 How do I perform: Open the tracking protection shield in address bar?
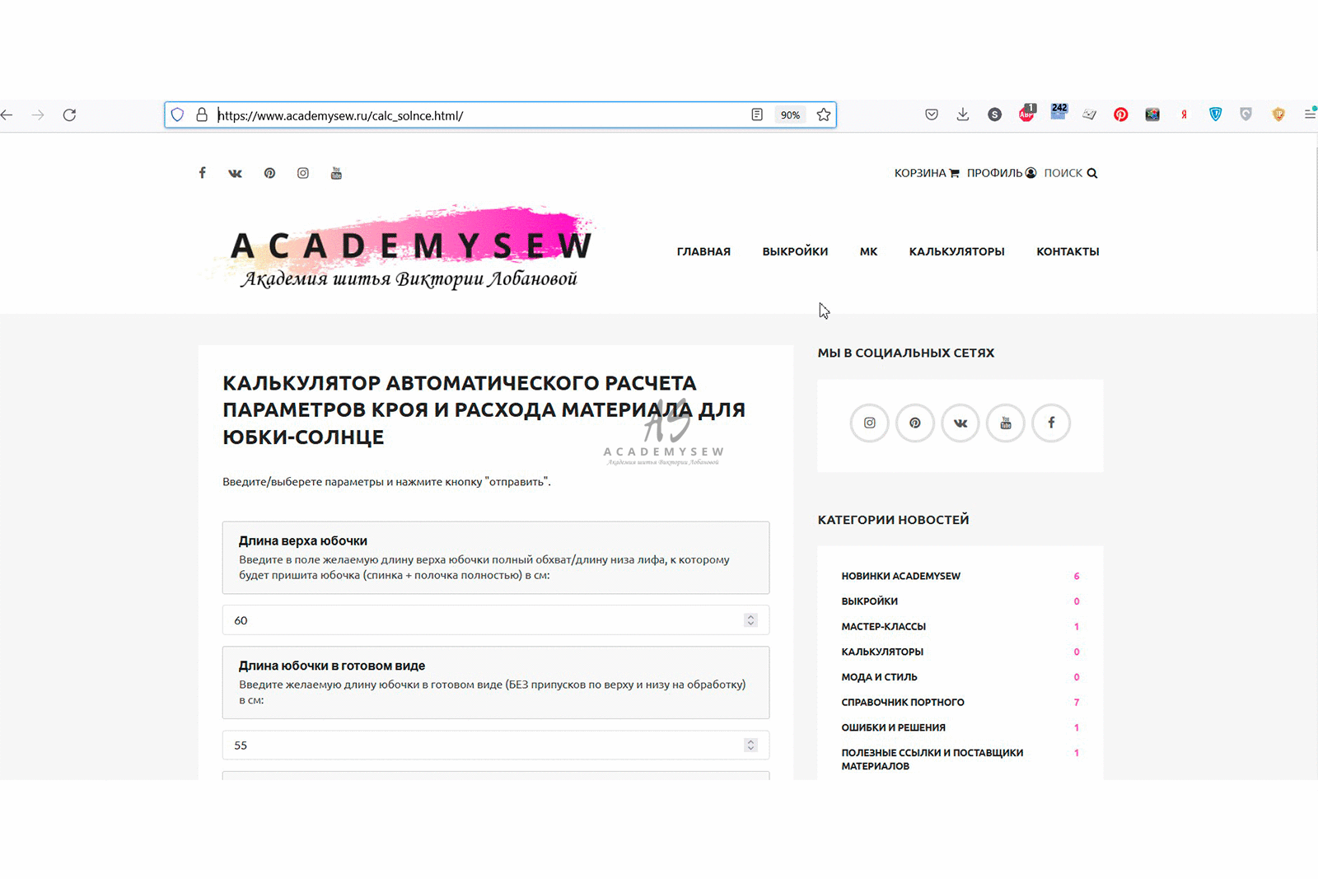[177, 115]
